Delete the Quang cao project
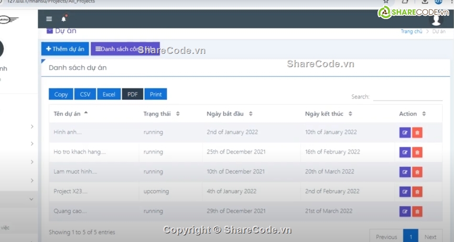This screenshot has height=242, width=454. point(417,212)
